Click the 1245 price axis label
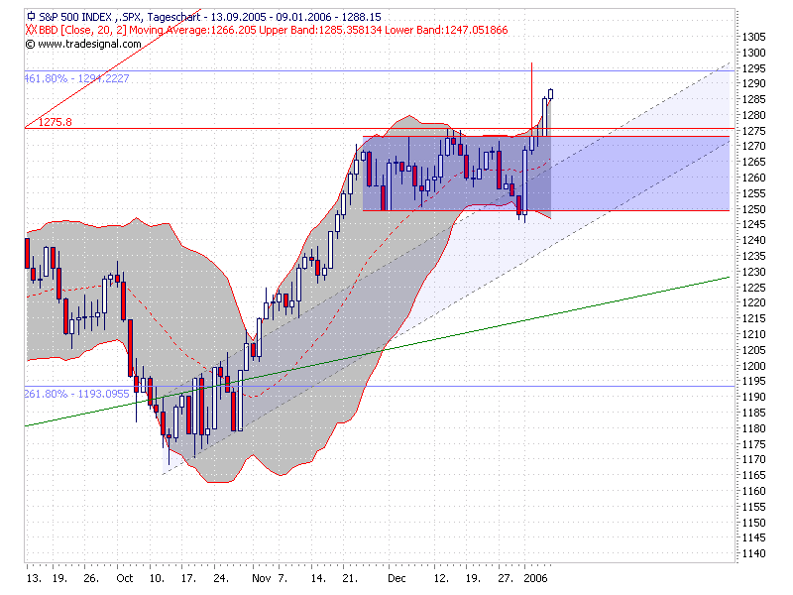The height and width of the screenshot is (595, 793). click(x=753, y=224)
